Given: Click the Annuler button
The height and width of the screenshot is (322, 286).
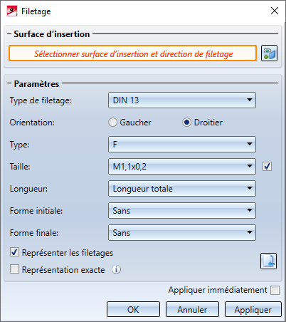Looking at the screenshot, I should click(192, 309).
